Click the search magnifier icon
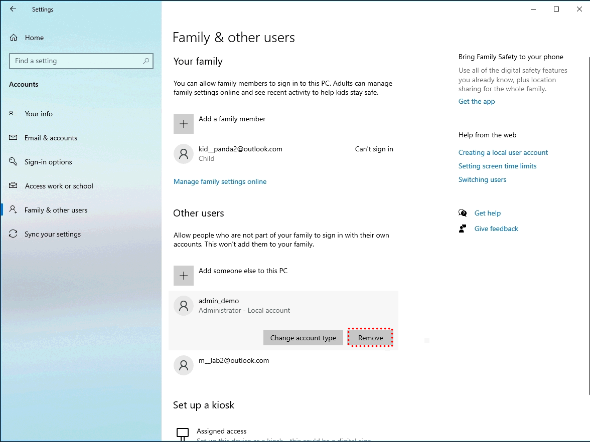 click(x=146, y=61)
